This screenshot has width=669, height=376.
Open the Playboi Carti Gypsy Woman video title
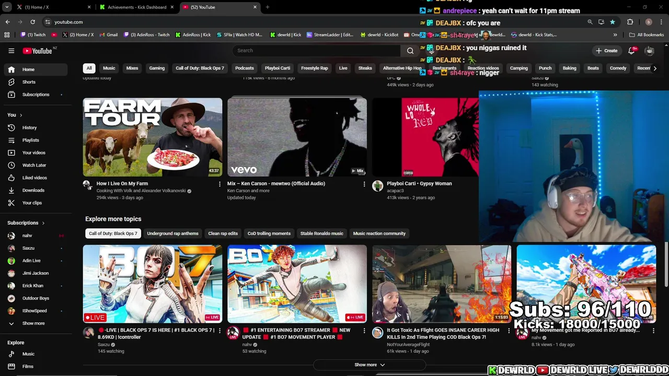pyautogui.click(x=419, y=184)
